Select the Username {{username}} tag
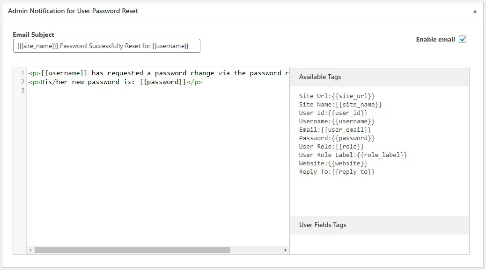486x270 pixels. pyautogui.click(x=337, y=121)
